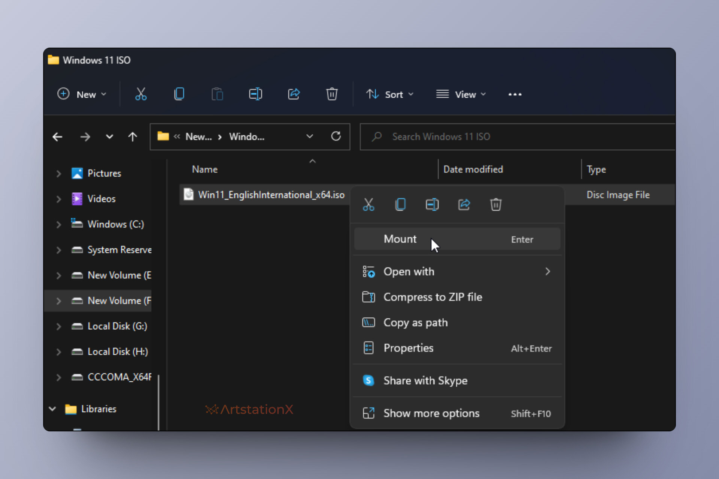719x479 pixels.
Task: Expand the Local Disk (G:) tree node
Action: pyautogui.click(x=59, y=326)
